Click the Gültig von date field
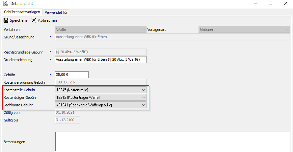This screenshot has height=152, width=293. point(67,113)
